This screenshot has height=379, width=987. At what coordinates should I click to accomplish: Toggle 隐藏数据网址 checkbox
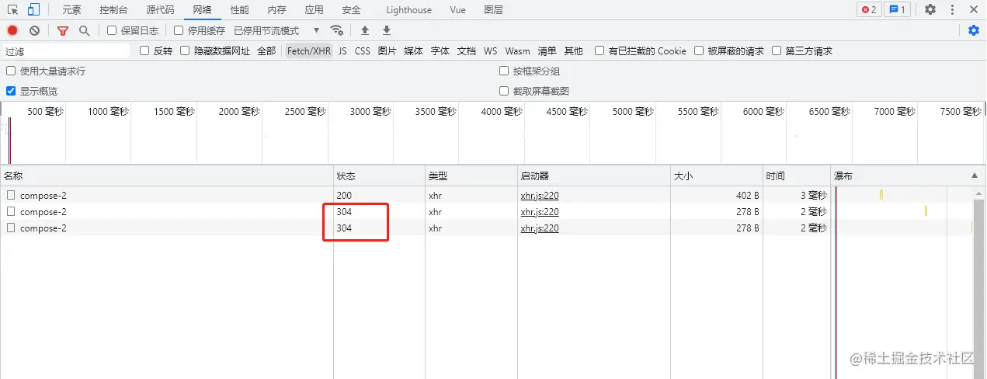(x=185, y=50)
